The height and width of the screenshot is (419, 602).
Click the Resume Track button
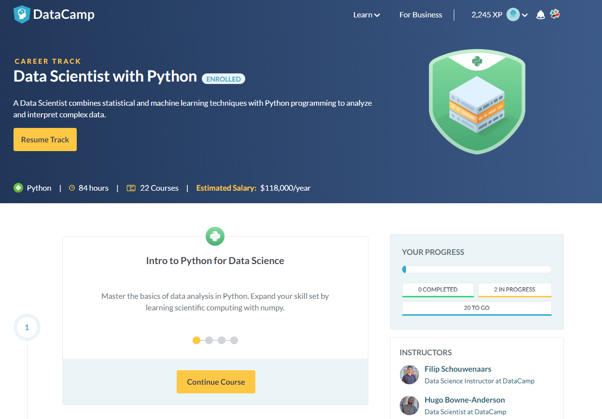[x=45, y=140]
